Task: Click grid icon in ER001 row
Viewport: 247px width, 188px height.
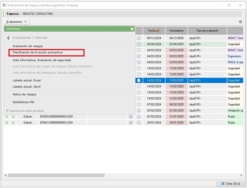Action: (x=131, y=122)
